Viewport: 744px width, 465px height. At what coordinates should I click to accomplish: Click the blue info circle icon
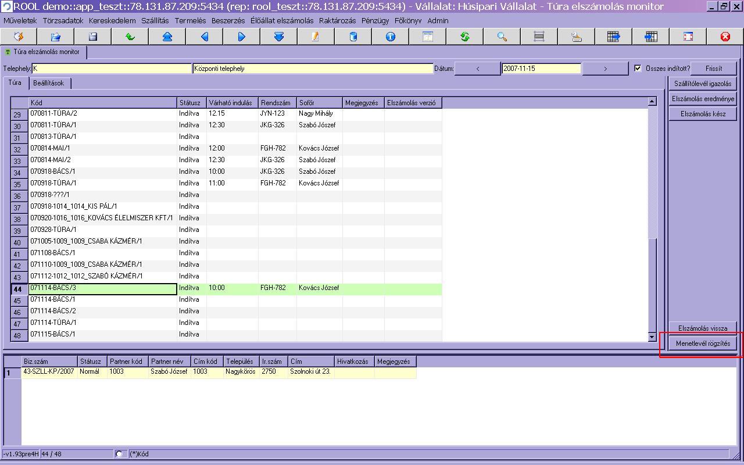pos(391,37)
